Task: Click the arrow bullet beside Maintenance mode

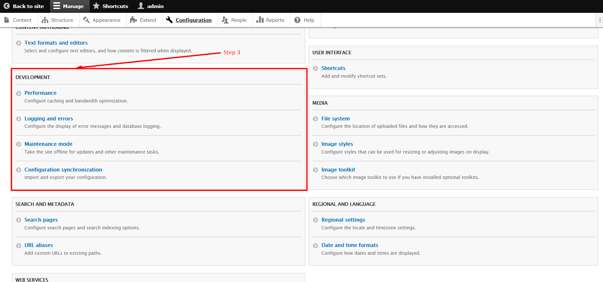Action: [x=19, y=144]
